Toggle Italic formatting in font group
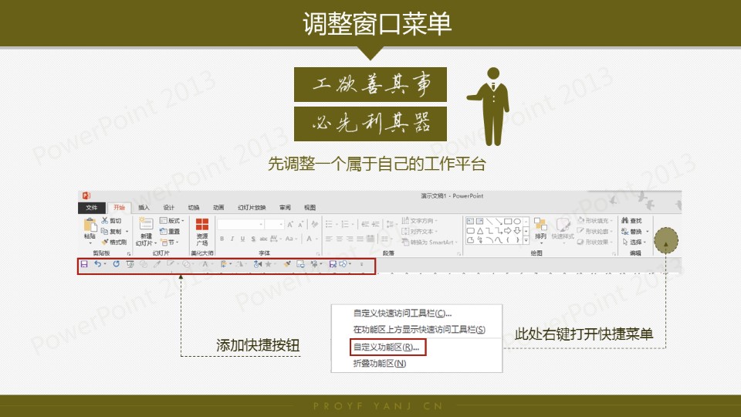741x417 pixels. (x=232, y=239)
